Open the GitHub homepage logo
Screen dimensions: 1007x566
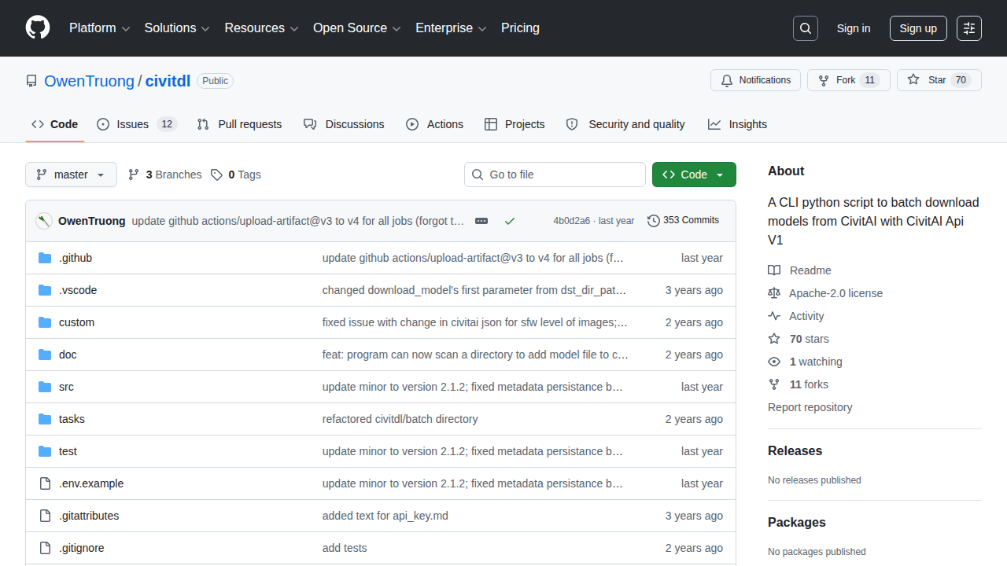(38, 28)
